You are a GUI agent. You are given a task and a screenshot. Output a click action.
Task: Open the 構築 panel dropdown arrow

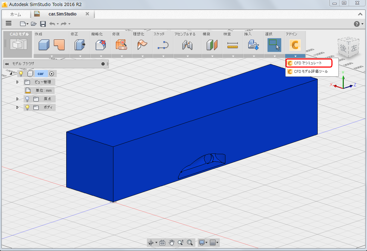click(212, 56)
